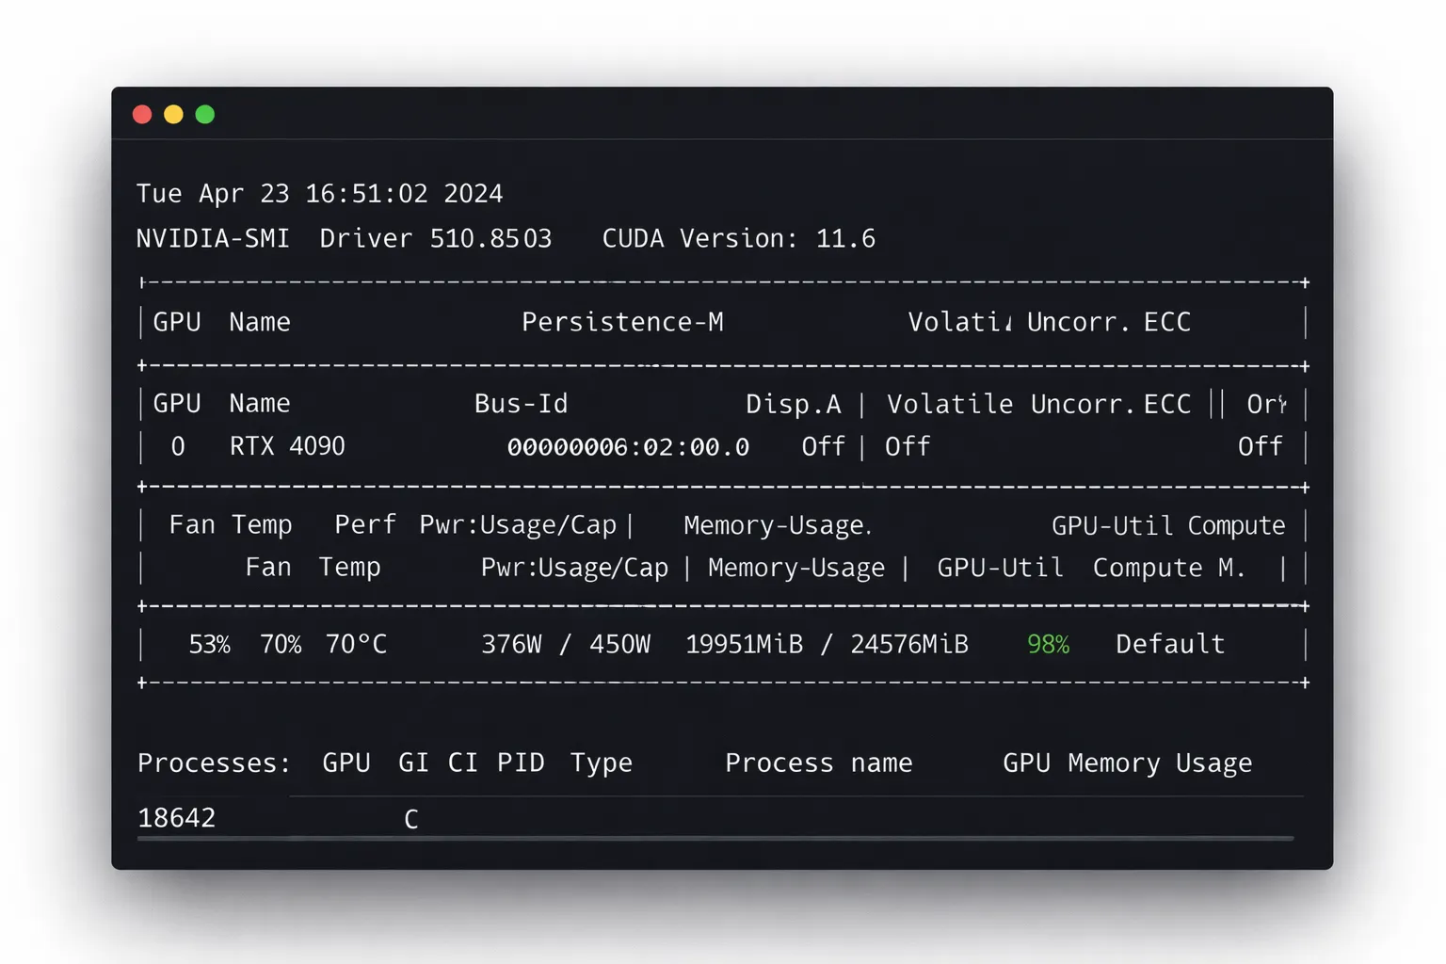This screenshot has width=1446, height=964.
Task: Click 'CUDA Version: 11.6' text
Action: click(x=739, y=238)
